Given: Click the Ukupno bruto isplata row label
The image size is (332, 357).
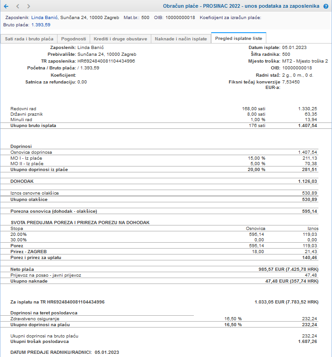Looking at the screenshot, I should tap(33, 125).
